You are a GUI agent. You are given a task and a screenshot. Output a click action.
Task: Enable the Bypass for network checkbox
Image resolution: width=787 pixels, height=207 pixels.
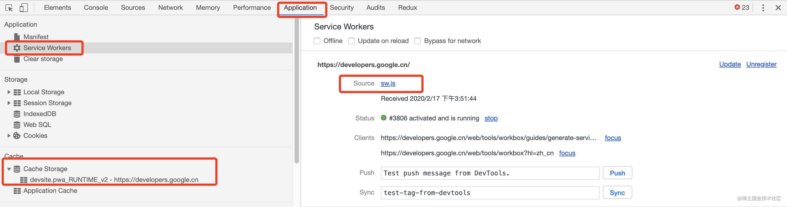pyautogui.click(x=417, y=41)
